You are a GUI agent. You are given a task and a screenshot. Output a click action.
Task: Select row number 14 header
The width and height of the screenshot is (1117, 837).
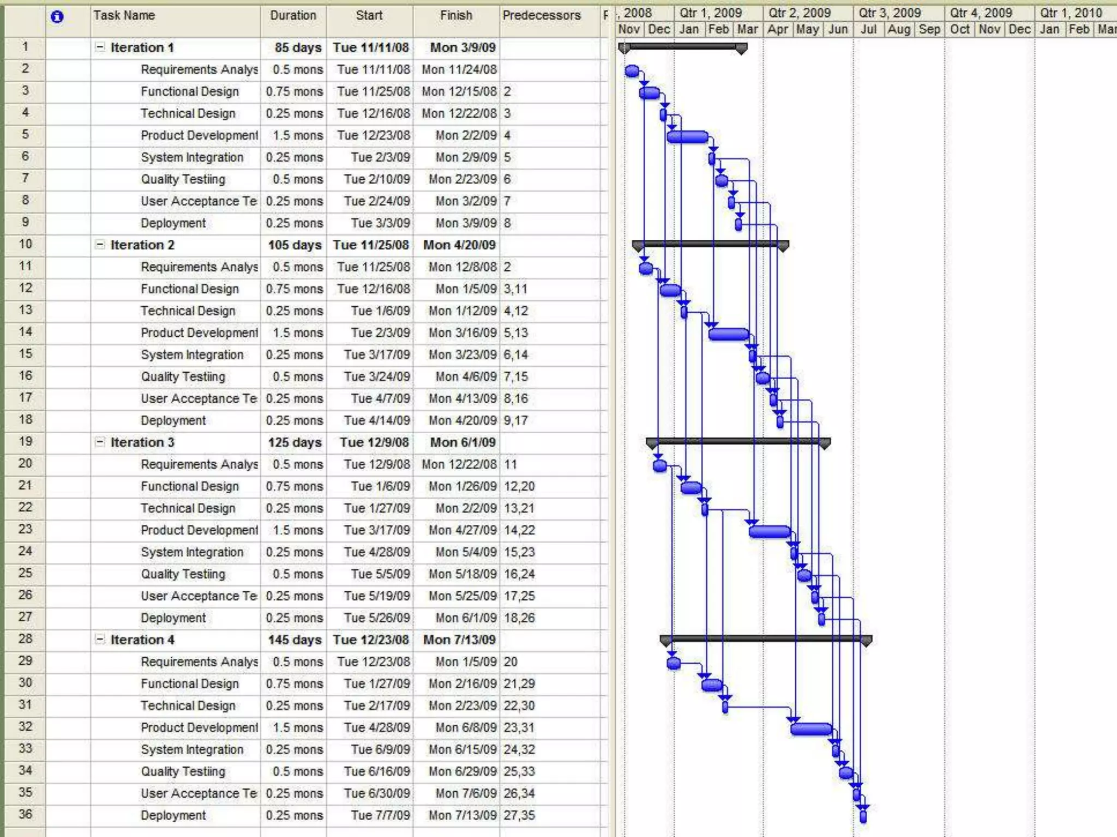[x=25, y=332]
